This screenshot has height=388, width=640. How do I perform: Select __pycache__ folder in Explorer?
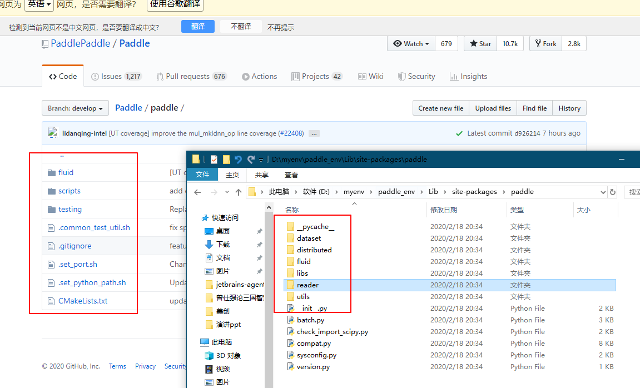[x=315, y=227]
